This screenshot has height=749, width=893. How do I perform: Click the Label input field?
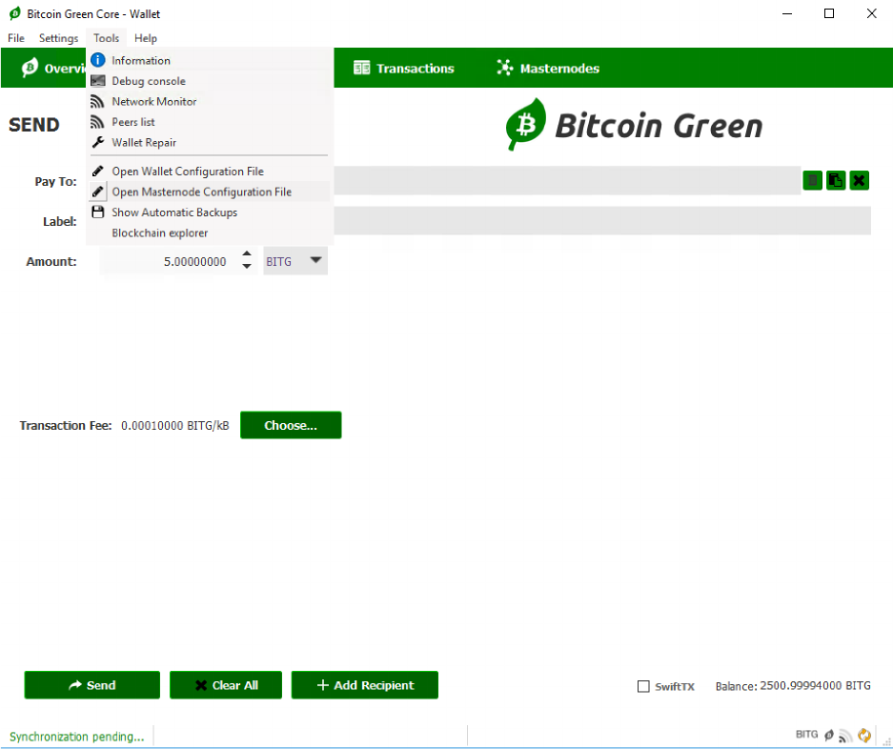[602, 220]
